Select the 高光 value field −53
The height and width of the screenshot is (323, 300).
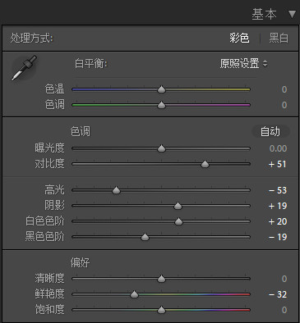coord(278,190)
